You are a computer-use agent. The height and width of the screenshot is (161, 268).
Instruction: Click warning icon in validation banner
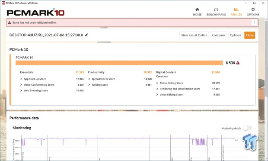coord(10,23)
